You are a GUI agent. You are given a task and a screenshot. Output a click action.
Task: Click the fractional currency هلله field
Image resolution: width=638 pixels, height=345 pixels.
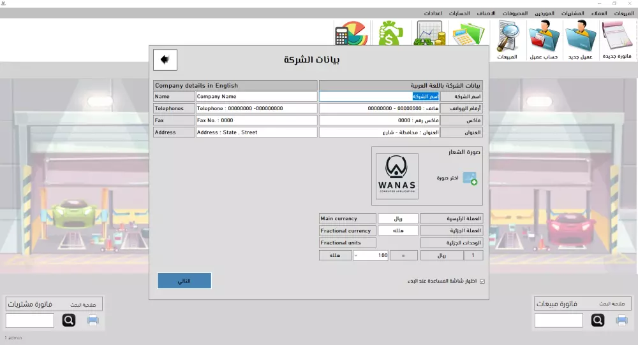[x=398, y=230]
